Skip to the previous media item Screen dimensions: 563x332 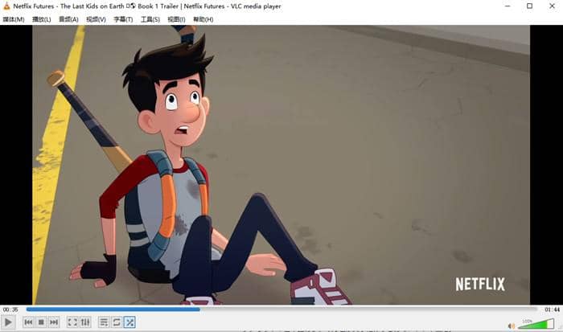[28, 322]
